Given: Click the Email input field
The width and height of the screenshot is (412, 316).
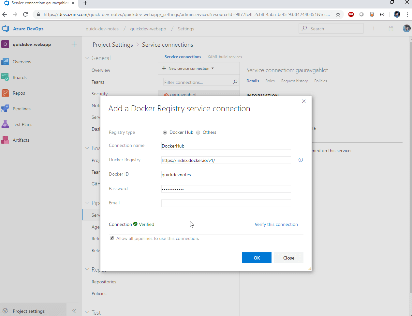Looking at the screenshot, I should 226,203.
